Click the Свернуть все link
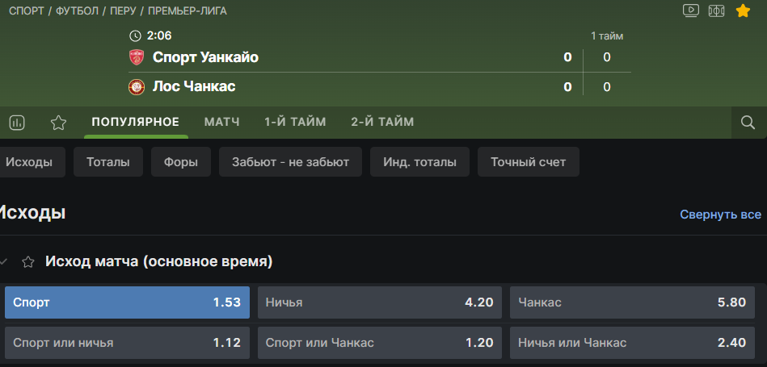 pos(720,215)
